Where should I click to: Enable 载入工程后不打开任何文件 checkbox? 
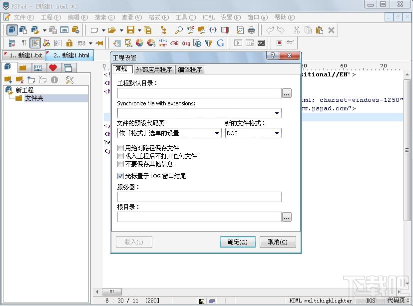pos(120,156)
